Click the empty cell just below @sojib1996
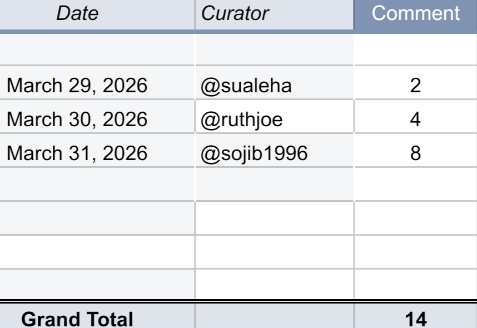477x328 pixels. [x=274, y=184]
